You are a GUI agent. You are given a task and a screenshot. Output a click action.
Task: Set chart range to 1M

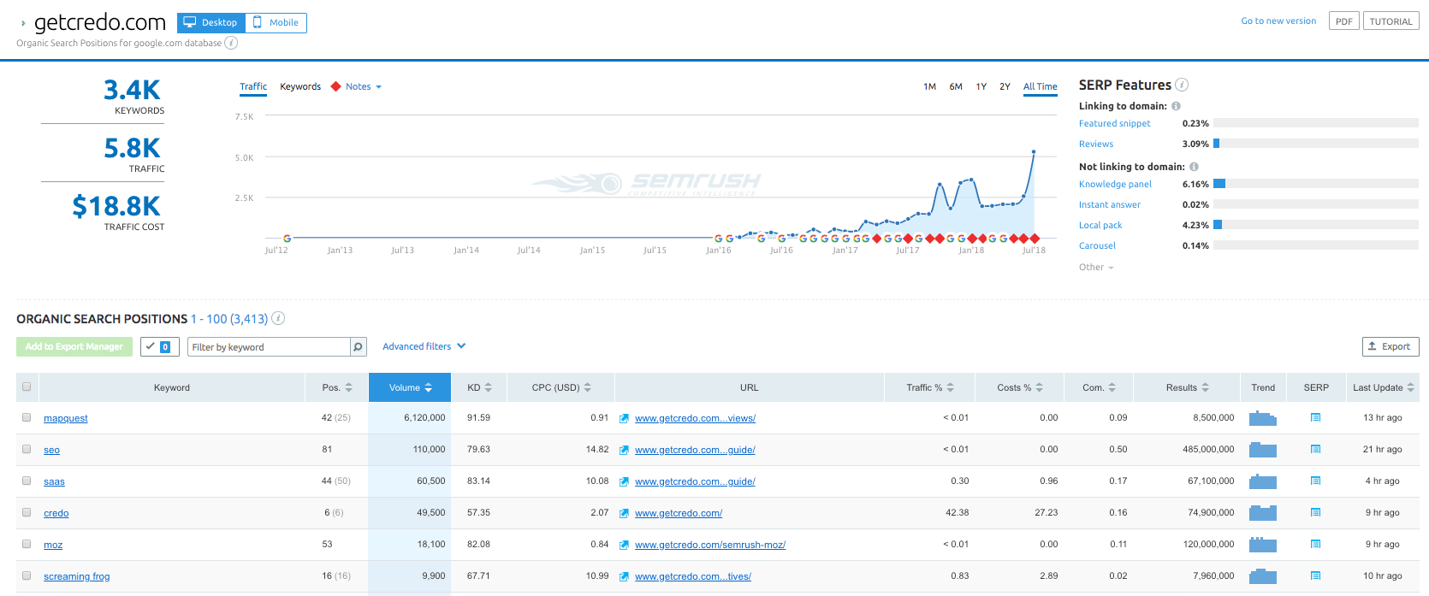(929, 86)
